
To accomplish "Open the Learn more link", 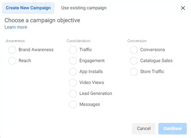I will [16, 27].
